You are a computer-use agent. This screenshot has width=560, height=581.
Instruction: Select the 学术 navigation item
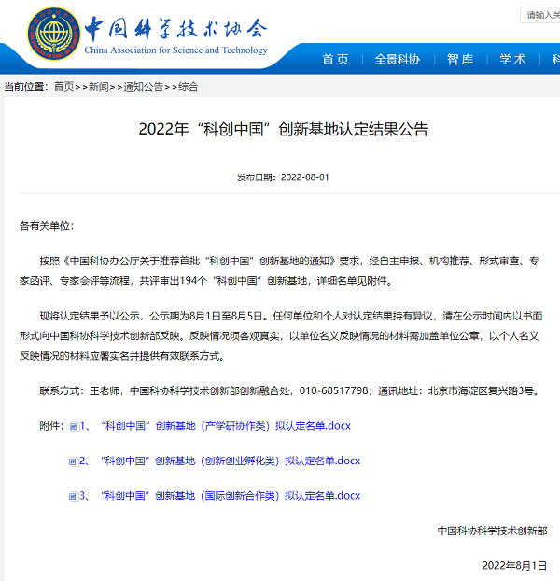pyautogui.click(x=512, y=59)
